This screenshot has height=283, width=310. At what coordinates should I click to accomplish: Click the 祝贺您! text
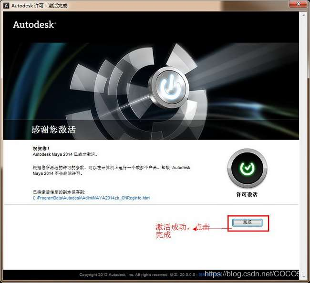pyautogui.click(x=41, y=148)
